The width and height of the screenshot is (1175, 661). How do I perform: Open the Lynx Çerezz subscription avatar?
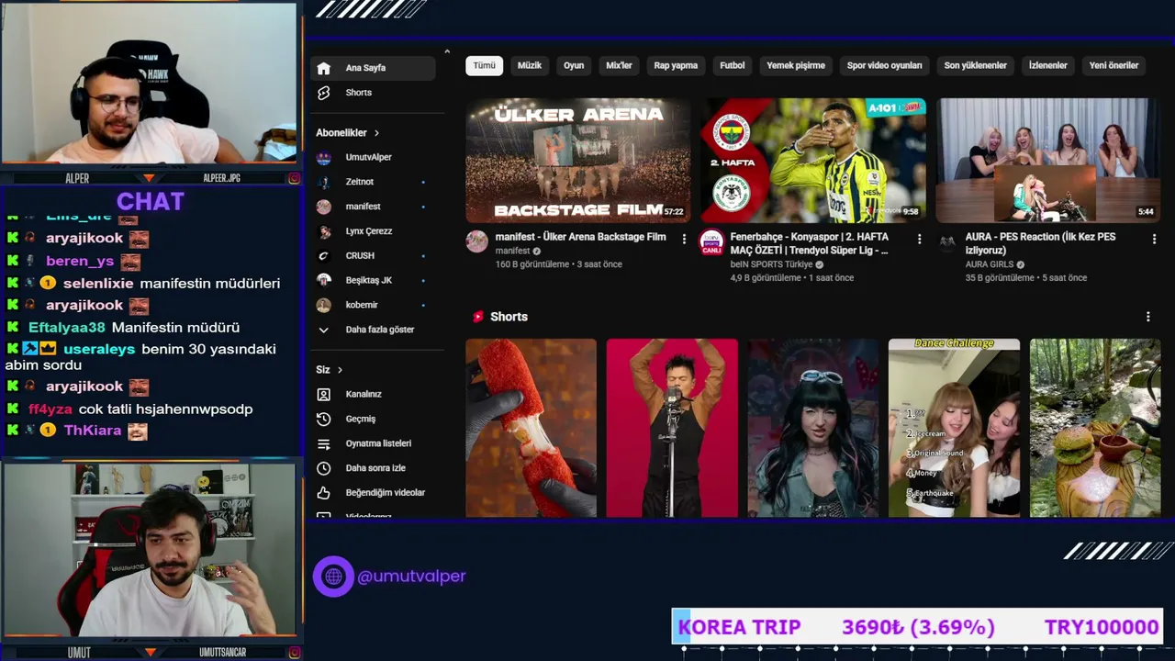[x=323, y=231]
